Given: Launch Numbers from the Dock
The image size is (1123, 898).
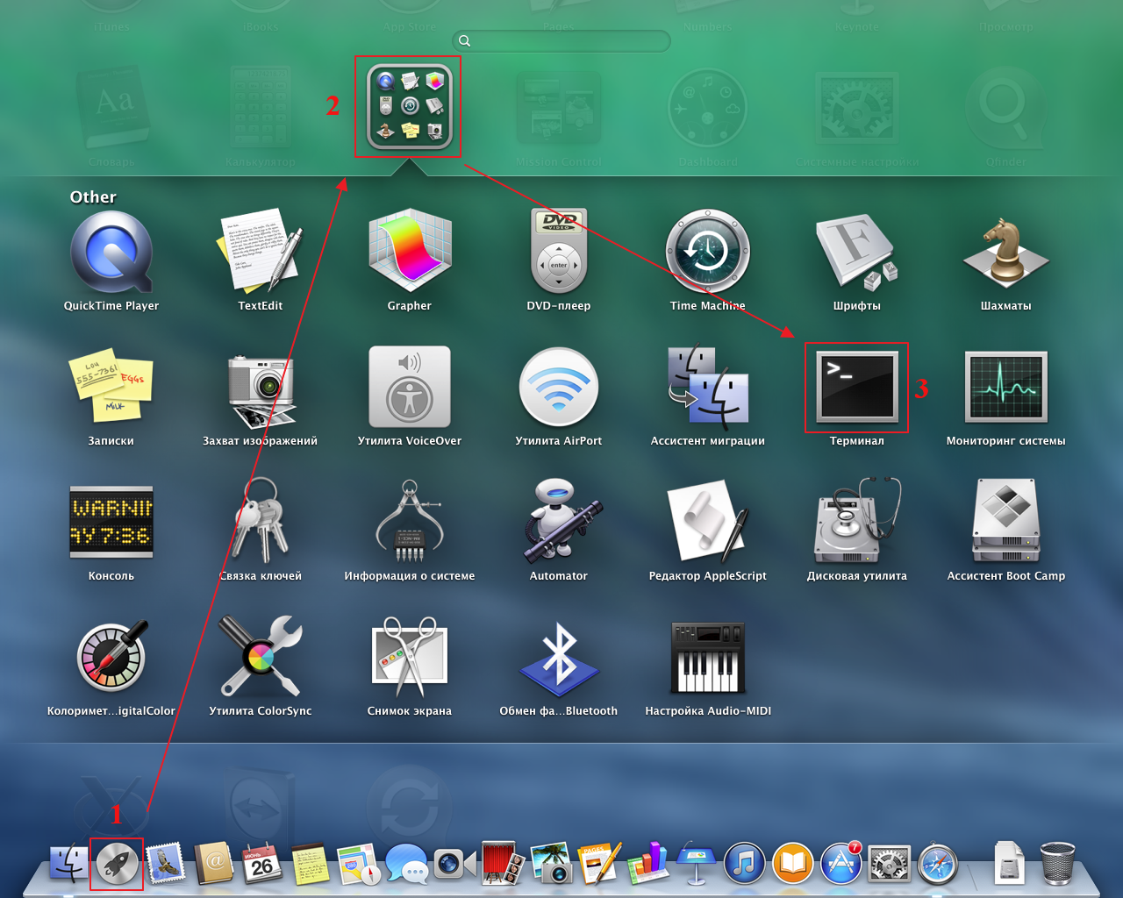Looking at the screenshot, I should 648,864.
